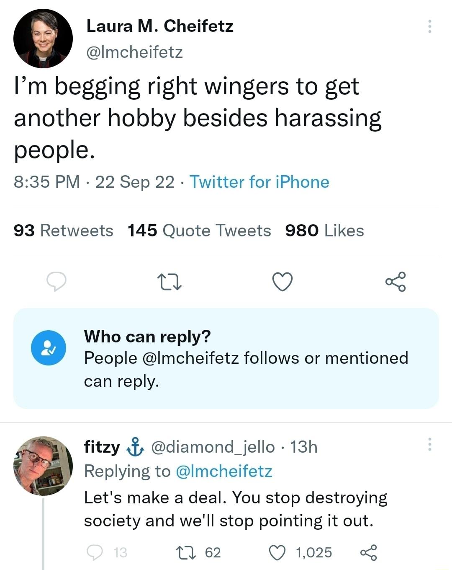Click the Twitter for iPhone link
Viewport: 452px width, 570px height.
tap(259, 182)
